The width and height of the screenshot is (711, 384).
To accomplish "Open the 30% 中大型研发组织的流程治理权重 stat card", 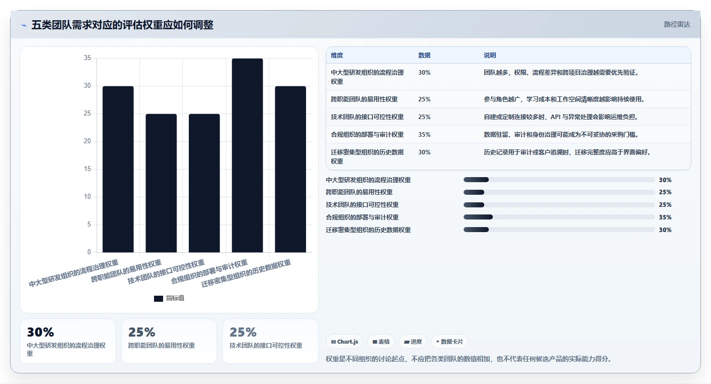I will 68,341.
